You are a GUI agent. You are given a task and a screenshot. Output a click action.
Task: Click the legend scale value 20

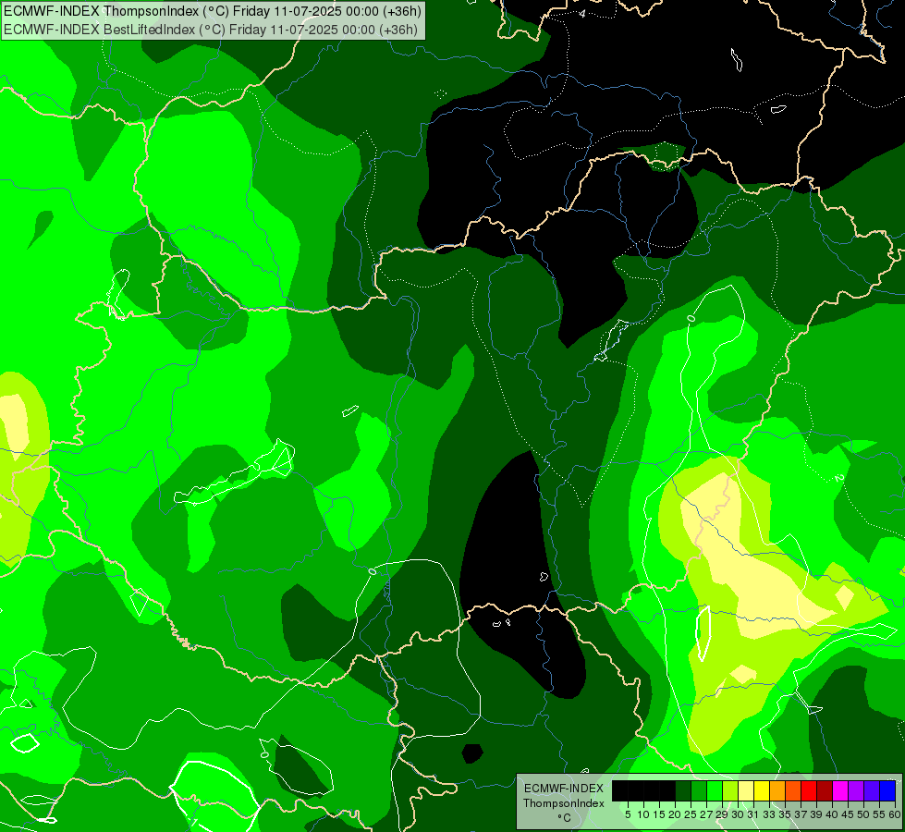coord(675,814)
